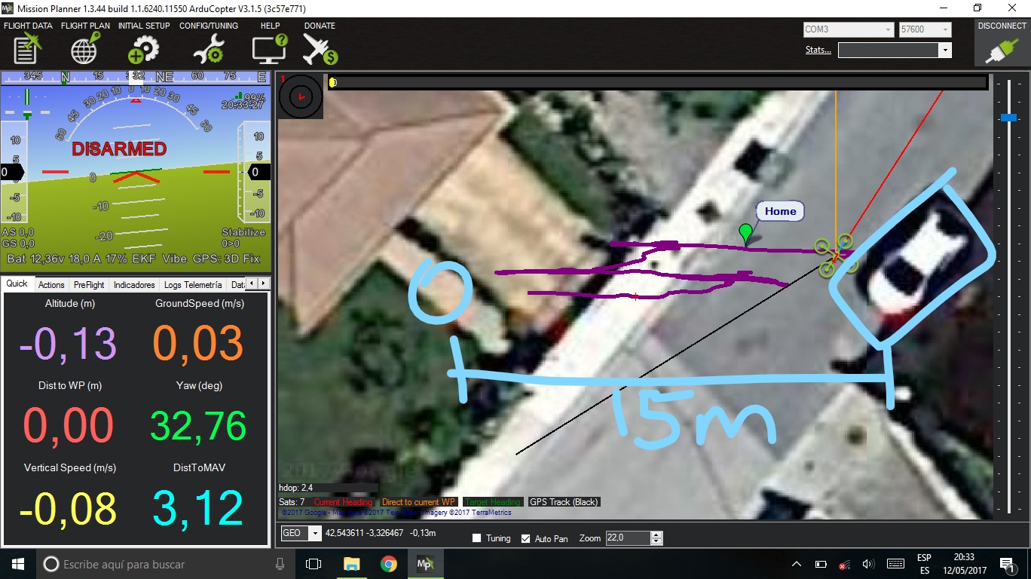Click the map zoom slider handle

click(x=1008, y=118)
